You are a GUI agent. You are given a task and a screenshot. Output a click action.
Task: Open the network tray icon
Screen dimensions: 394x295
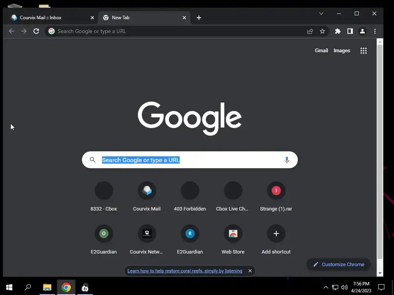[335, 287]
